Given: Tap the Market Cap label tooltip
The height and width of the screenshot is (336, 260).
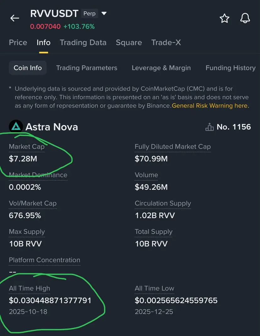Looking at the screenshot, I should pyautogui.click(x=27, y=147).
